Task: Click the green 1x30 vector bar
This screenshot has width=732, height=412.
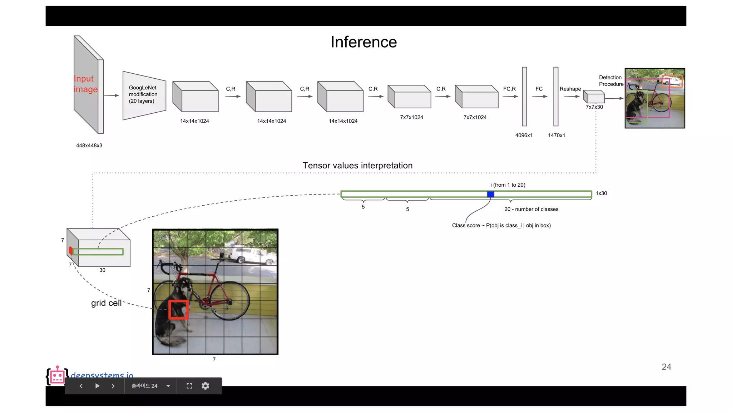Action: 411,194
